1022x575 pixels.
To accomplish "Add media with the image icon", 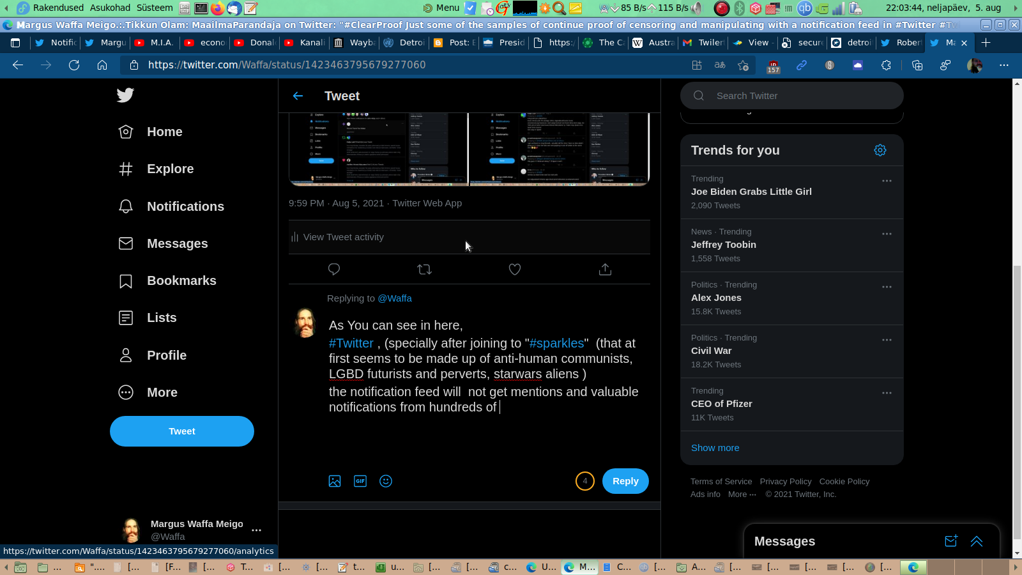I will [335, 481].
